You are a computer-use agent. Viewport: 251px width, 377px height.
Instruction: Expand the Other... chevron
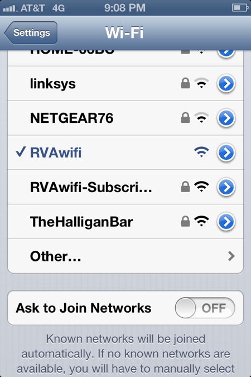pos(231,256)
